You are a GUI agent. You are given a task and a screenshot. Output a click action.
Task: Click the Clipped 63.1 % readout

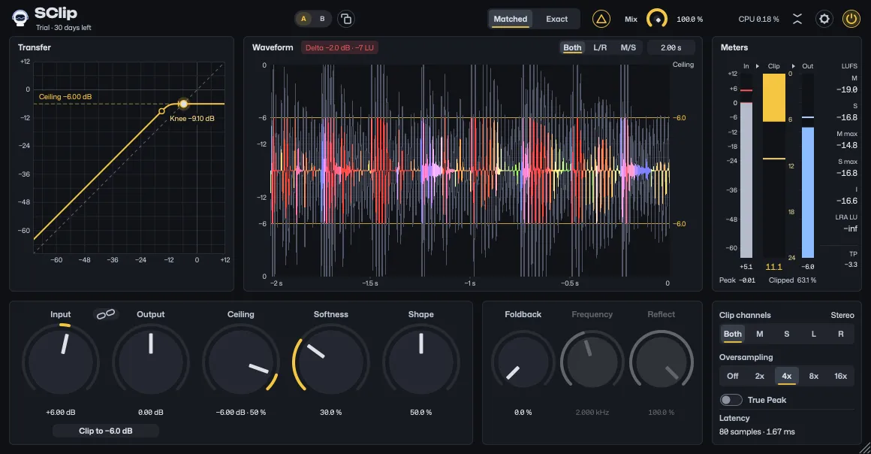pyautogui.click(x=792, y=280)
